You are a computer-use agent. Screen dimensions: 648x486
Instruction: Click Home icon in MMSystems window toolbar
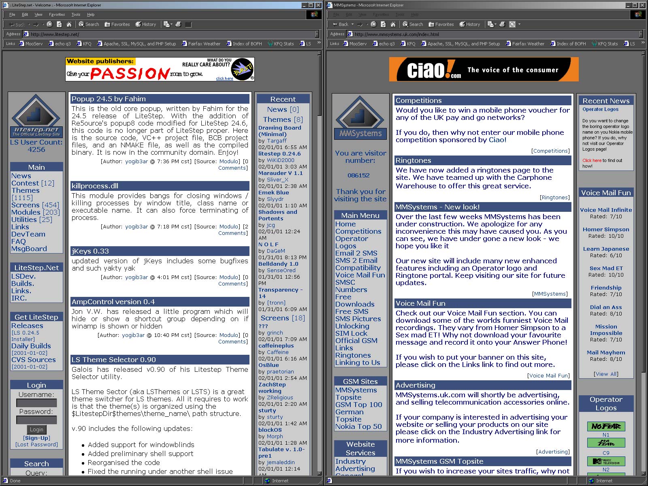(393, 24)
